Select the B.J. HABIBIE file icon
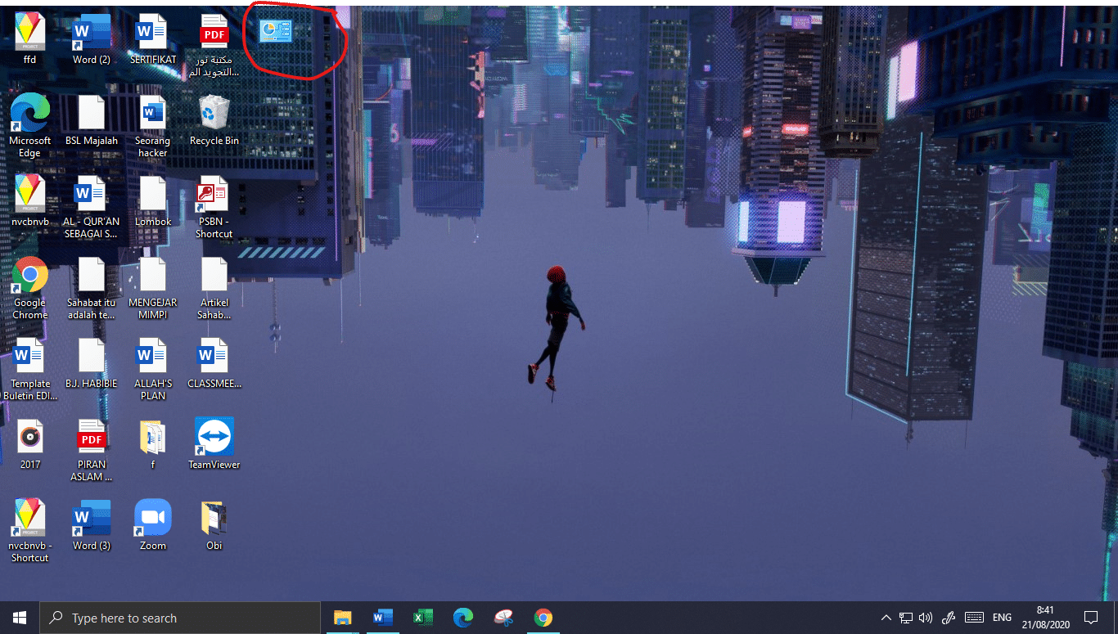The width and height of the screenshot is (1118, 634). tap(91, 362)
